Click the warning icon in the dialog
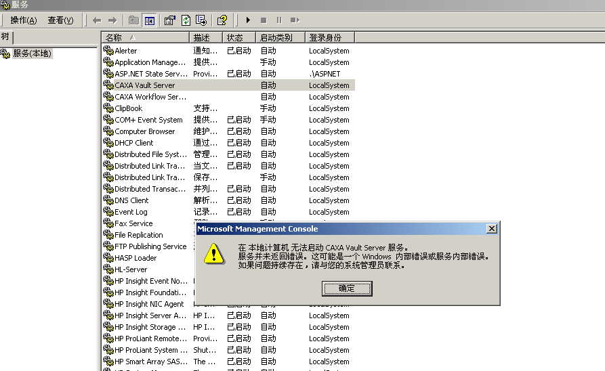The image size is (605, 371). click(x=214, y=254)
